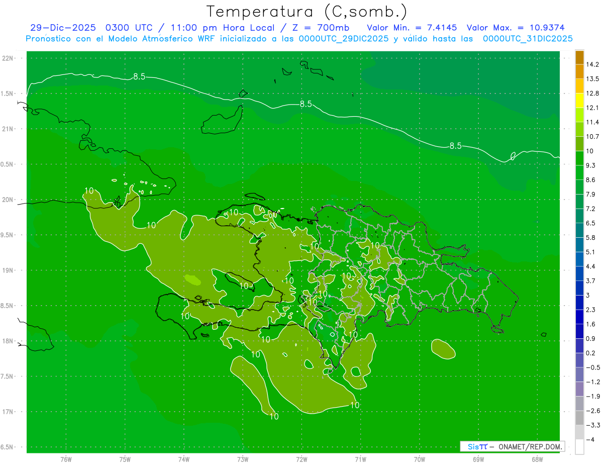Click the "76W" longitude axis label
The image size is (603, 466).
66,459
